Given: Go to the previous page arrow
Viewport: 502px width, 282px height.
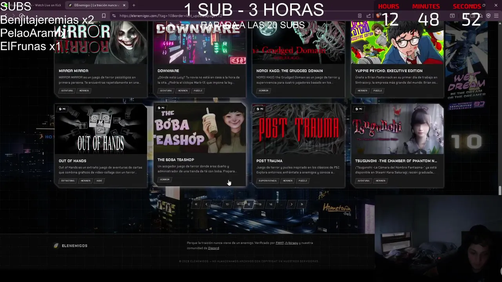Looking at the screenshot, I should point(206,204).
